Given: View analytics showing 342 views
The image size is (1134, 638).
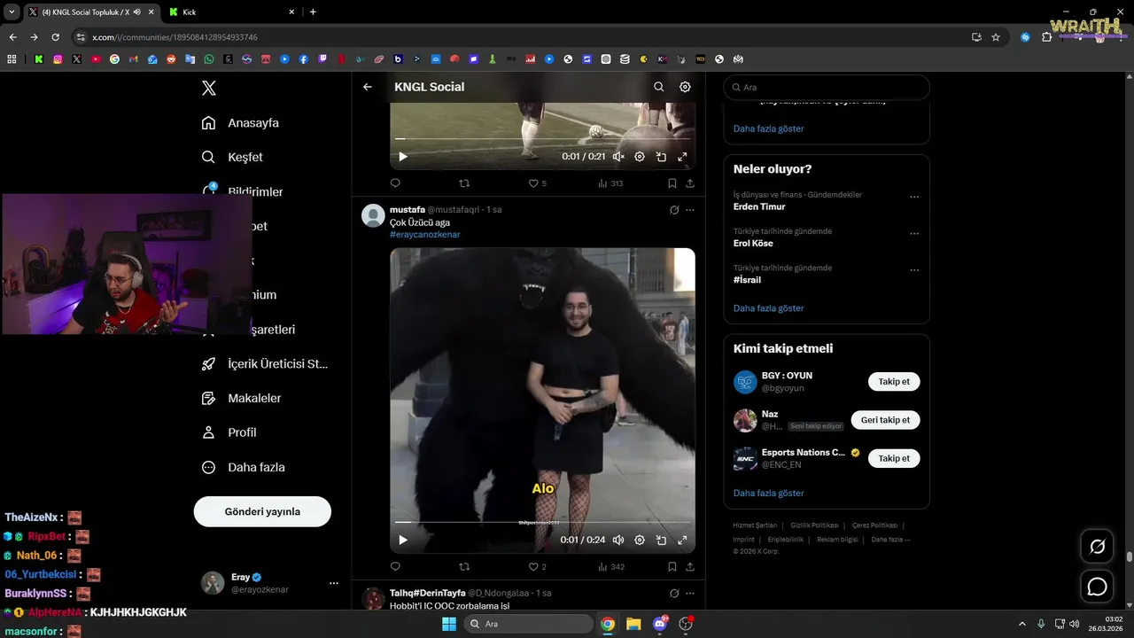Looking at the screenshot, I should [611, 566].
